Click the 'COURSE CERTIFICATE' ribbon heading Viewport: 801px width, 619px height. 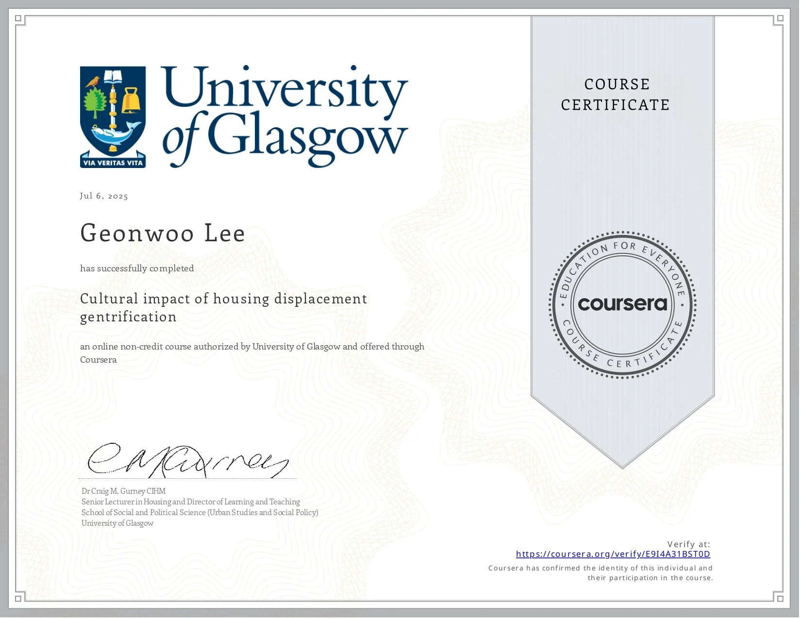click(616, 95)
